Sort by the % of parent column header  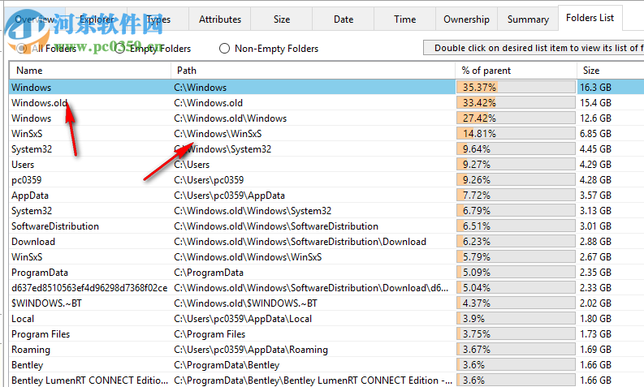tap(516, 70)
